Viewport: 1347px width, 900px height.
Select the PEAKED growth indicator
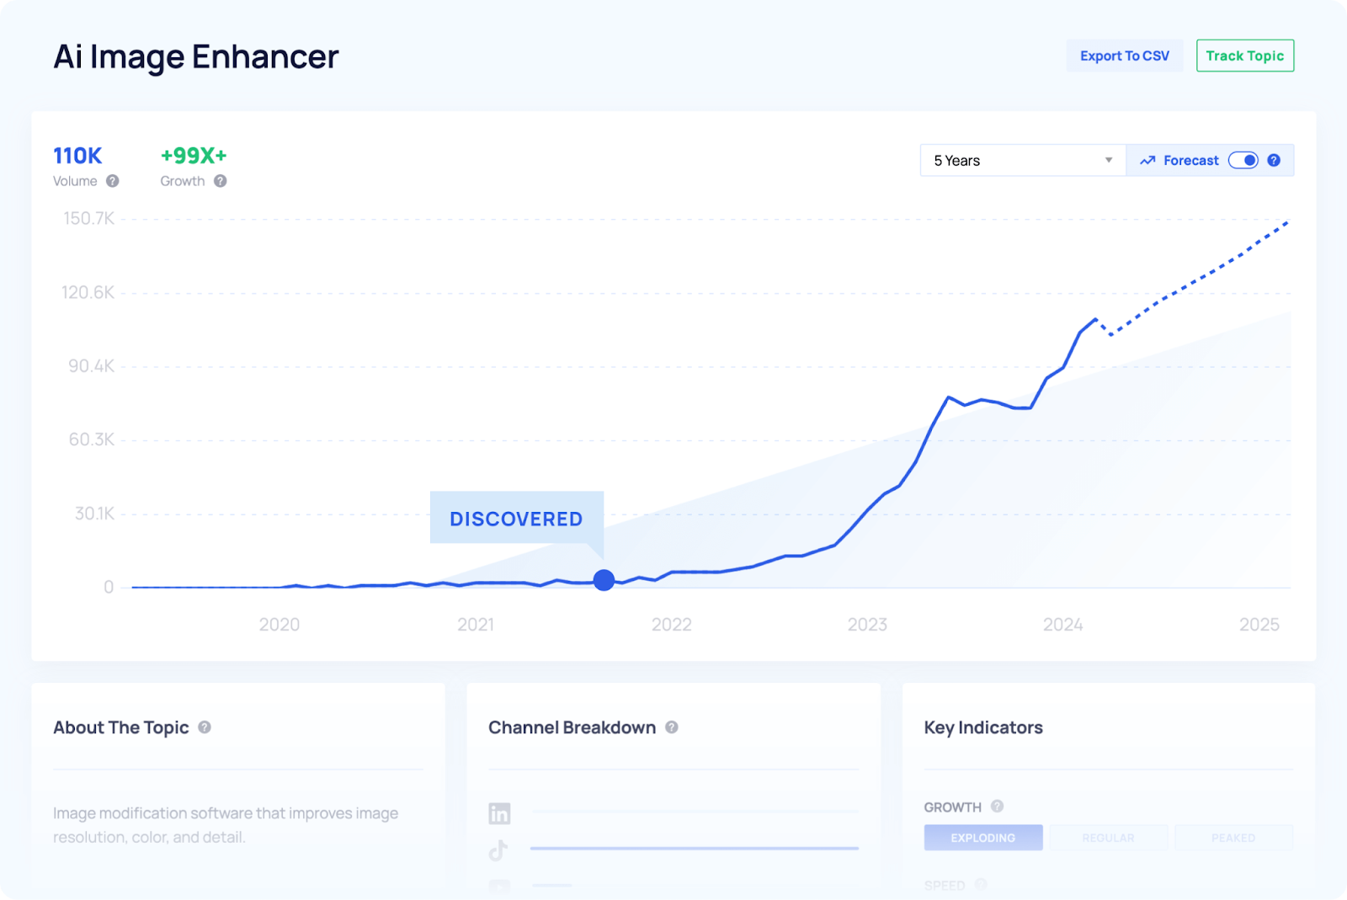point(1233,837)
